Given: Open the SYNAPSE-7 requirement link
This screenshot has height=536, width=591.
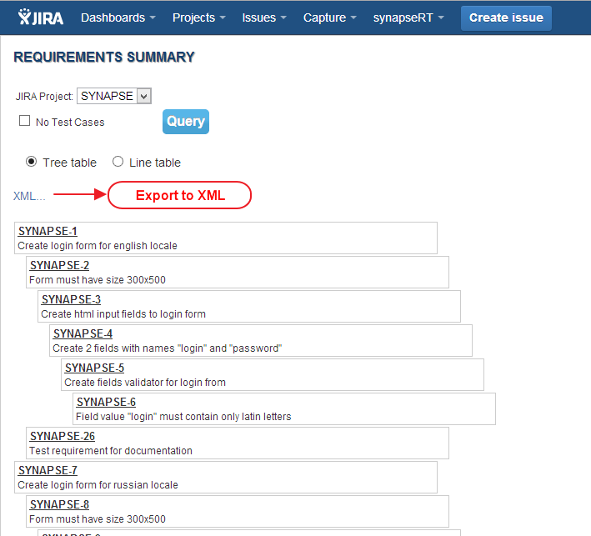Looking at the screenshot, I should (48, 470).
